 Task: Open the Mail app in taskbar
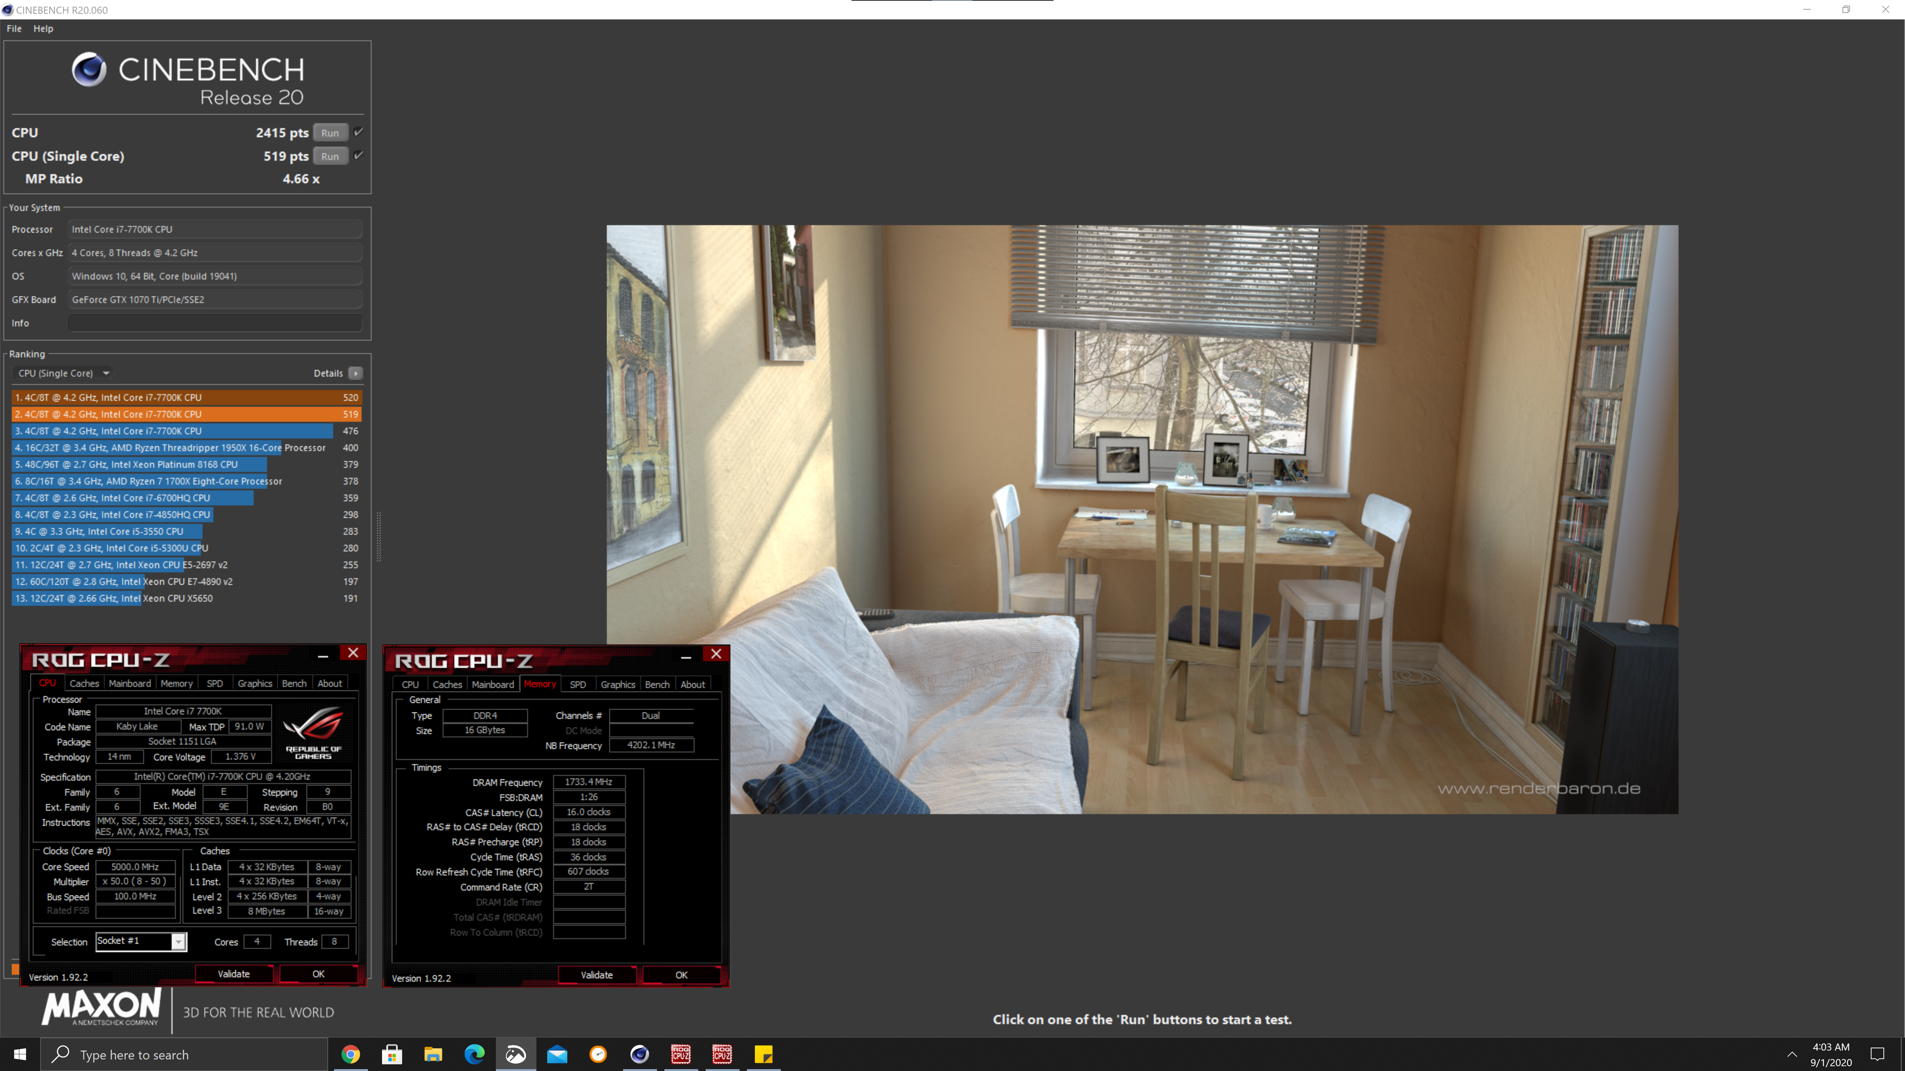click(557, 1054)
